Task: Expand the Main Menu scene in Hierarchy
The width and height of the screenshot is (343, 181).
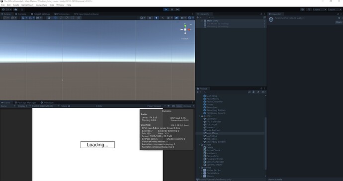Action: tap(202, 21)
